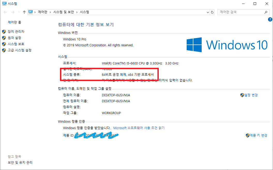The width and height of the screenshot is (273, 170).
Task: Open 장치 관리자 link
Action: click(x=16, y=32)
